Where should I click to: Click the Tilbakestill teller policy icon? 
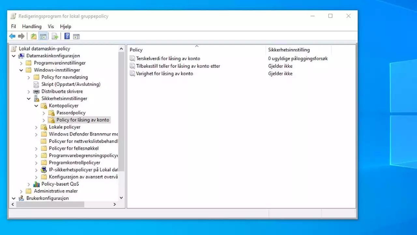click(132, 66)
